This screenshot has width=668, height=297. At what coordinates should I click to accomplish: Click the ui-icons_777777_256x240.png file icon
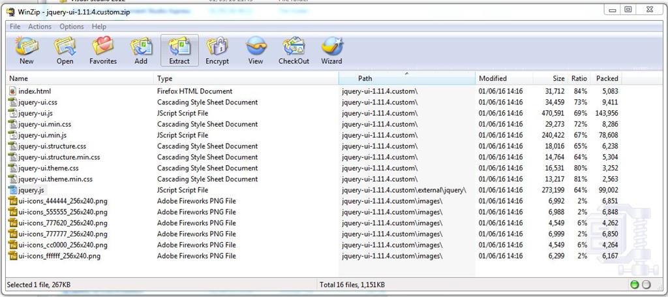(x=12, y=234)
